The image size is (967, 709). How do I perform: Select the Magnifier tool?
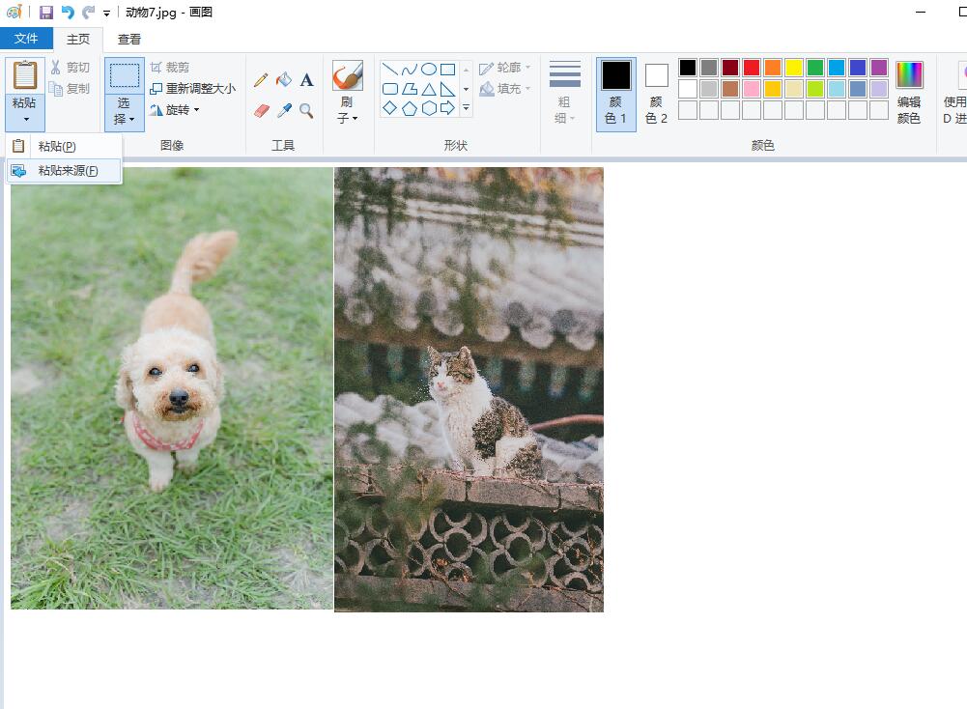pyautogui.click(x=306, y=111)
